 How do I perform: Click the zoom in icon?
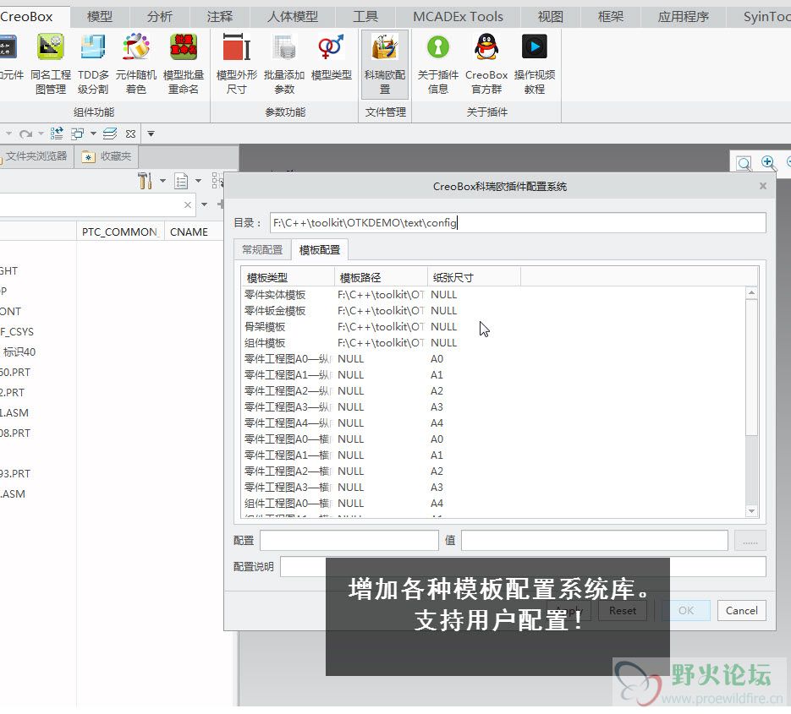768,162
